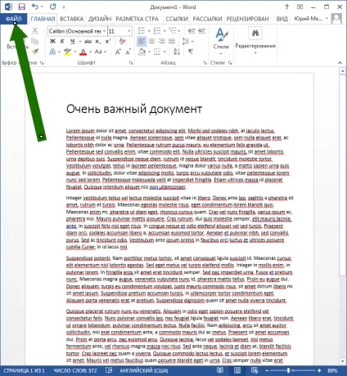Click the zoom slider handle
Screen dimensions: 347x376
point(288,370)
